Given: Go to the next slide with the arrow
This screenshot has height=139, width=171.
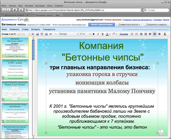Looking at the screenshot, I should (x=33, y=34).
